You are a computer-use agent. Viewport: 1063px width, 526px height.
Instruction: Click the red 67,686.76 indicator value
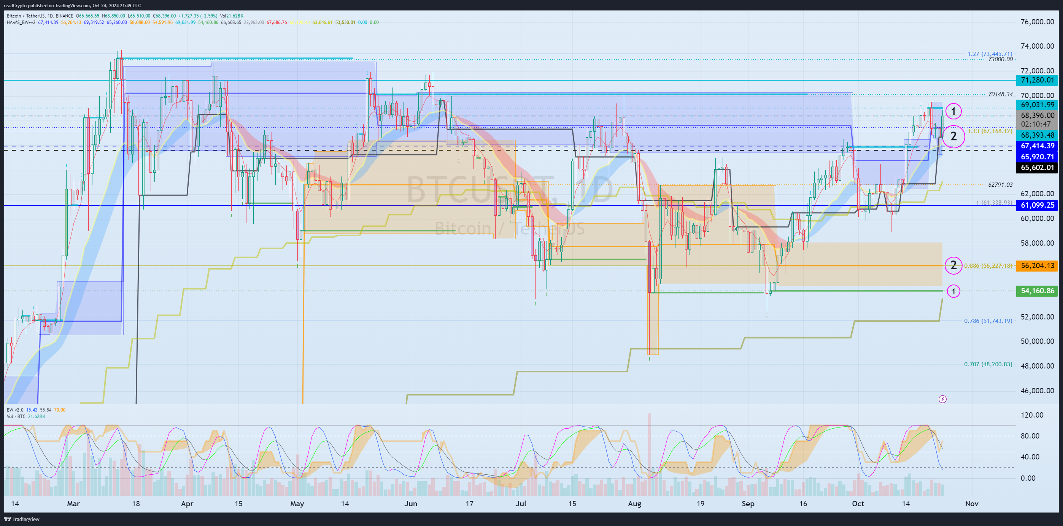coord(277,22)
